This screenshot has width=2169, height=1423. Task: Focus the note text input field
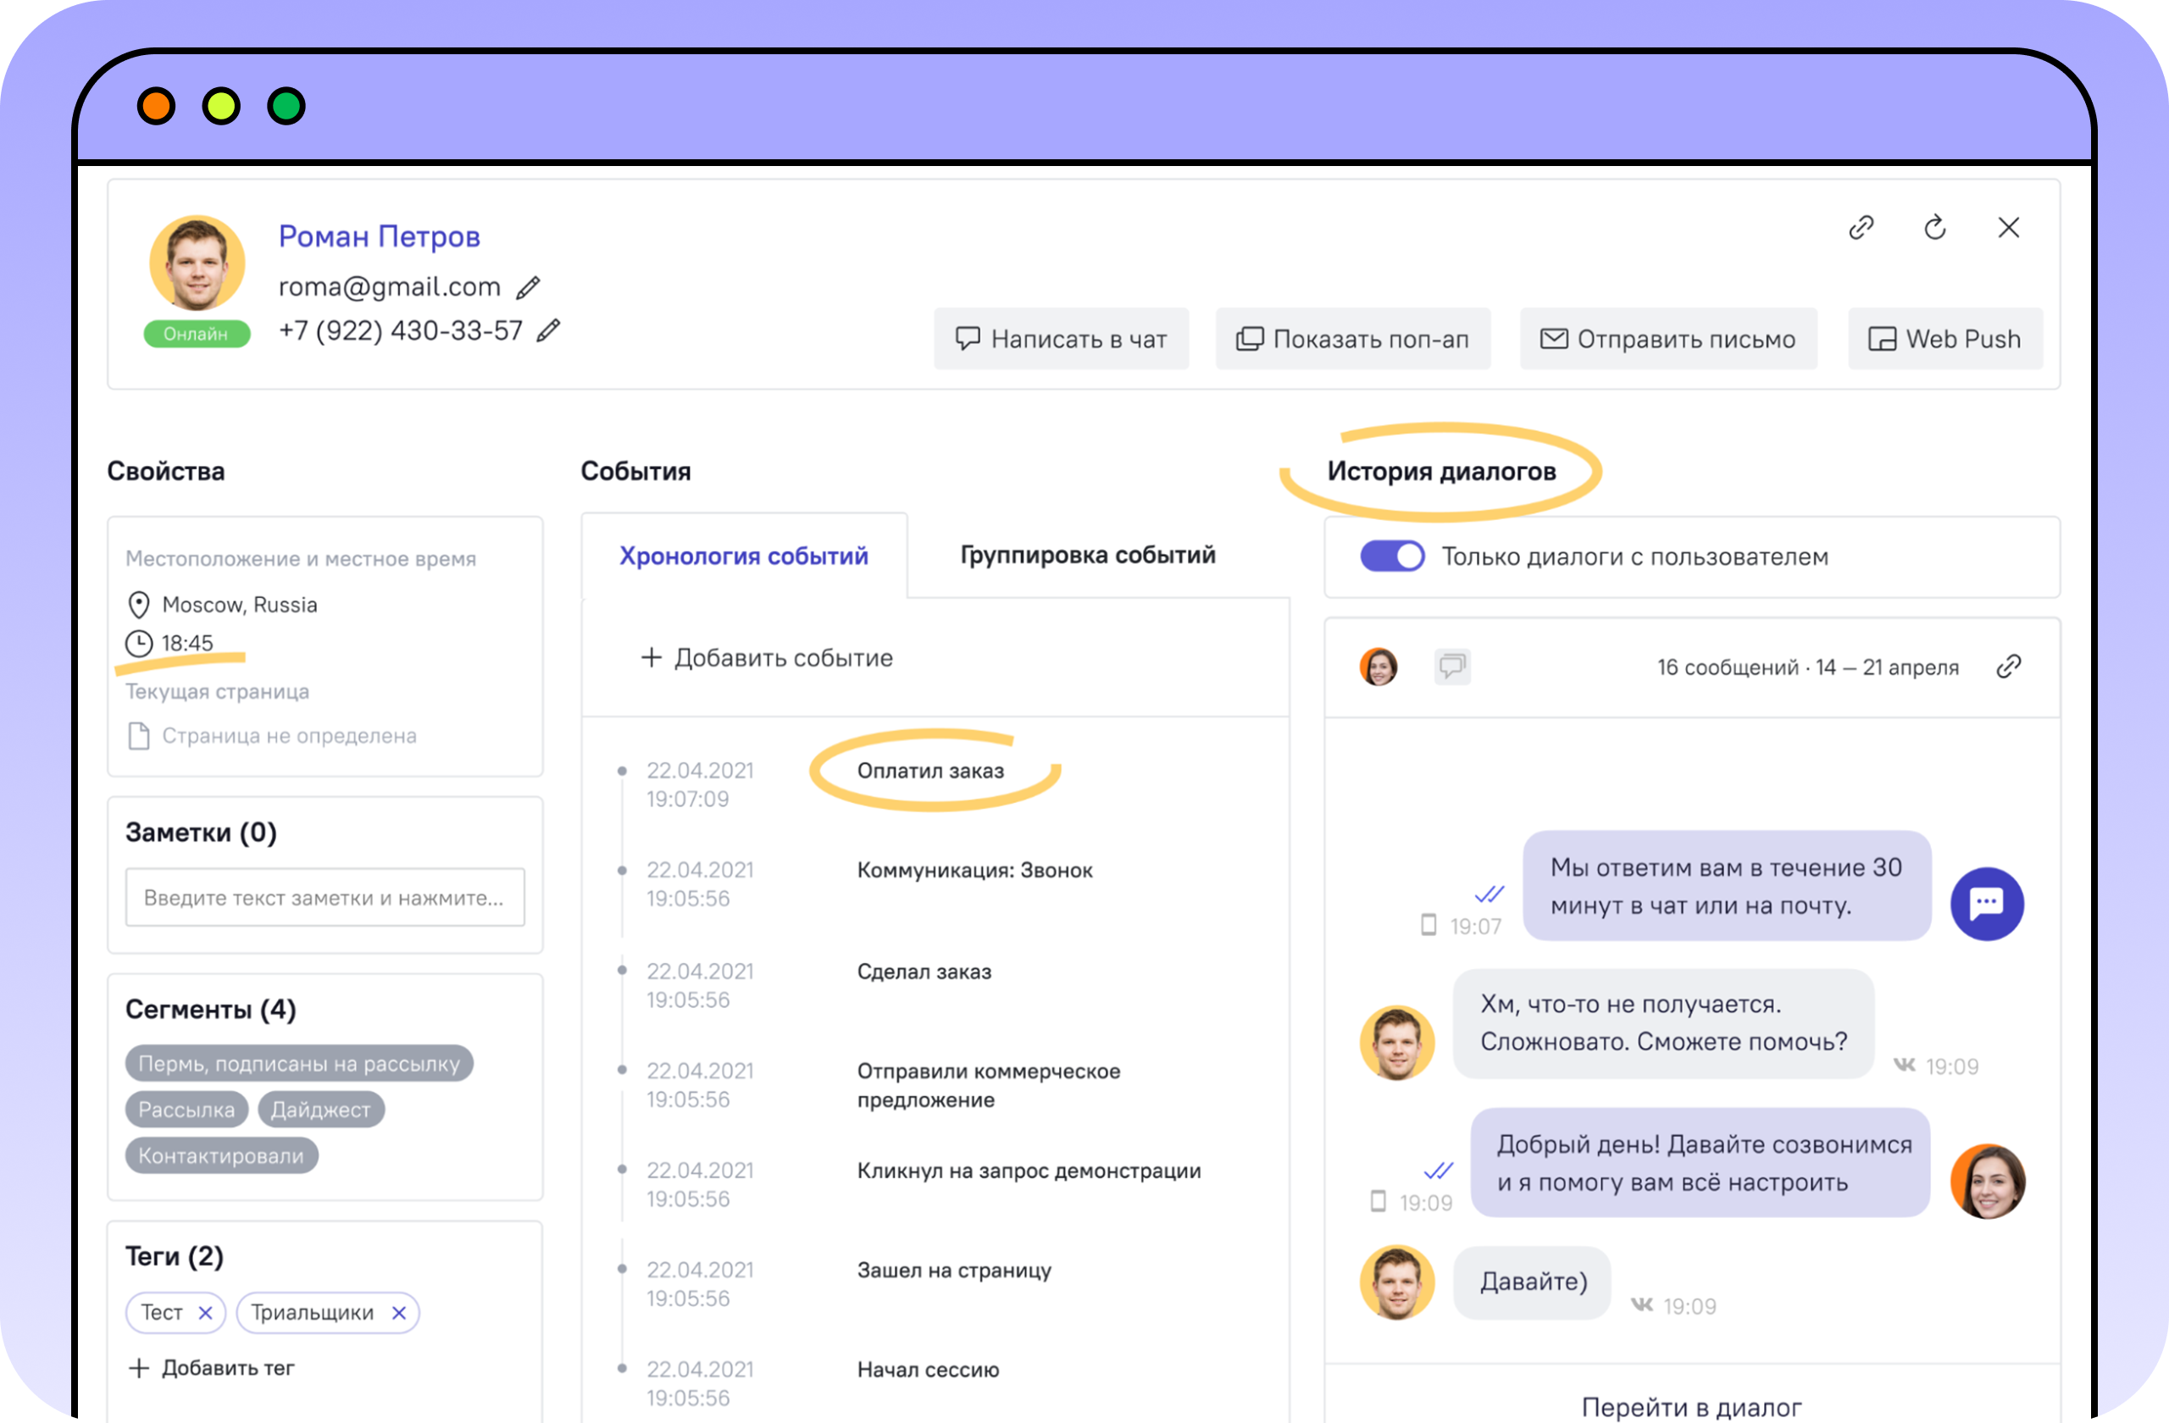pos(325,897)
